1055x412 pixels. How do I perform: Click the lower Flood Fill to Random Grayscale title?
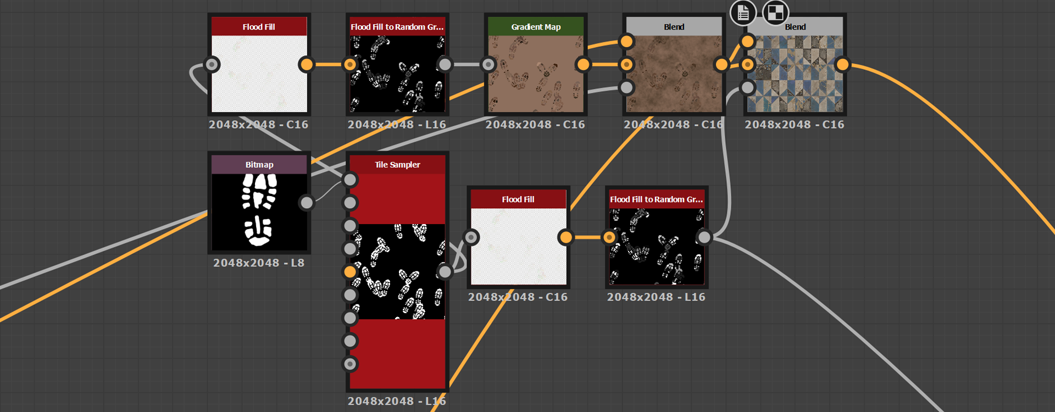(x=657, y=199)
